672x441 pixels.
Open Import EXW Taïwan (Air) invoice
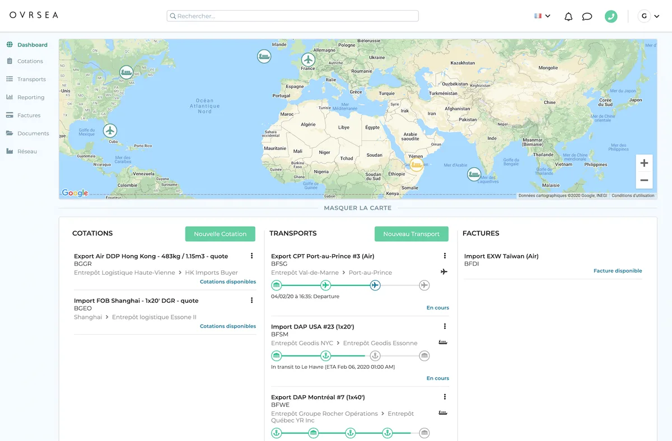(x=501, y=256)
